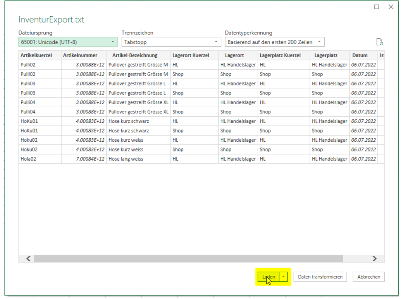This screenshot has height=299, width=401.
Task: Click the horizontal scrollbar thumb
Action: tap(188, 259)
